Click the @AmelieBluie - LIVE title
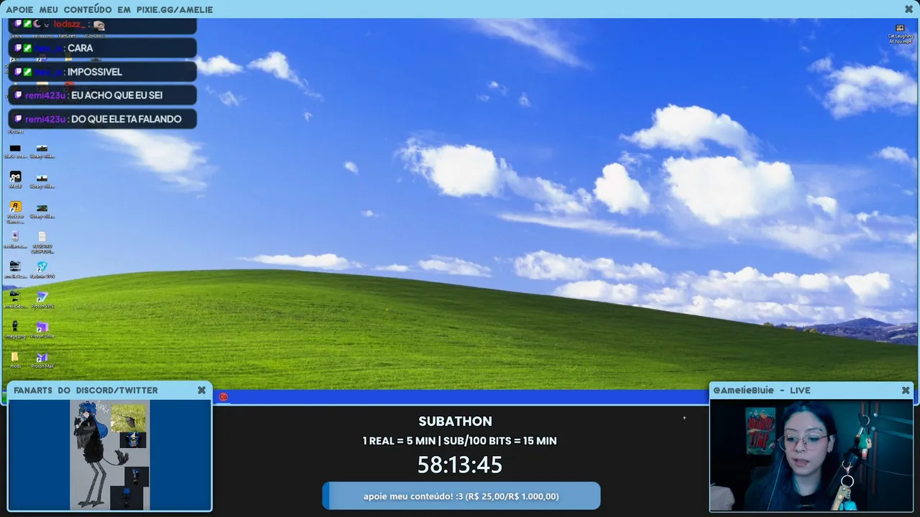920x517 pixels. [x=761, y=390]
